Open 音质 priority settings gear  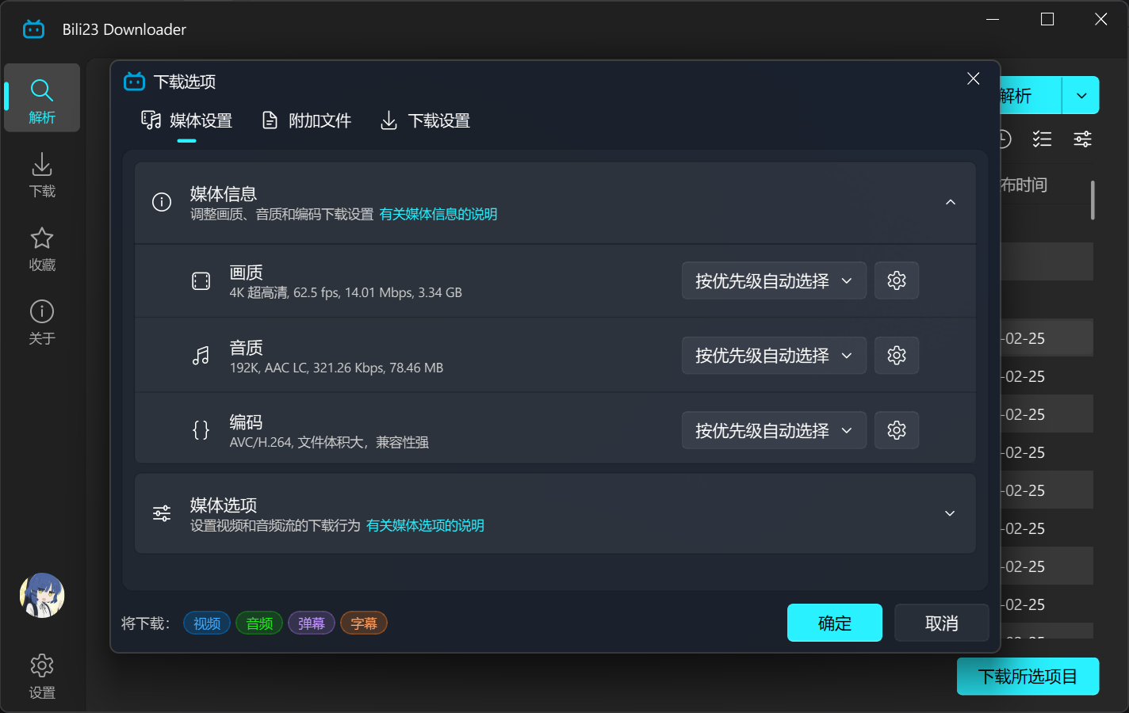897,355
